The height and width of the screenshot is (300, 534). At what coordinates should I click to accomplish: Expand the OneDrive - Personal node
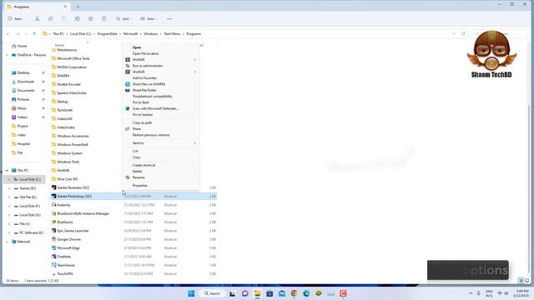[x=7, y=55]
